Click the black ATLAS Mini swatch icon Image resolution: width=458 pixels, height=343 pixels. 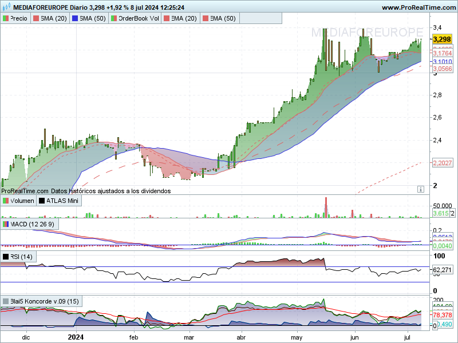point(42,201)
